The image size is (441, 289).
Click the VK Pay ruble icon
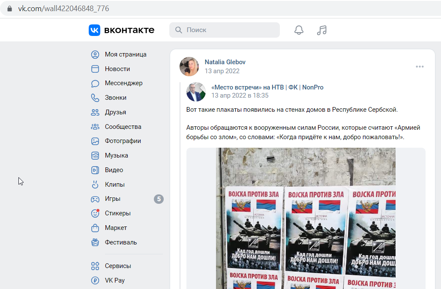pos(95,280)
